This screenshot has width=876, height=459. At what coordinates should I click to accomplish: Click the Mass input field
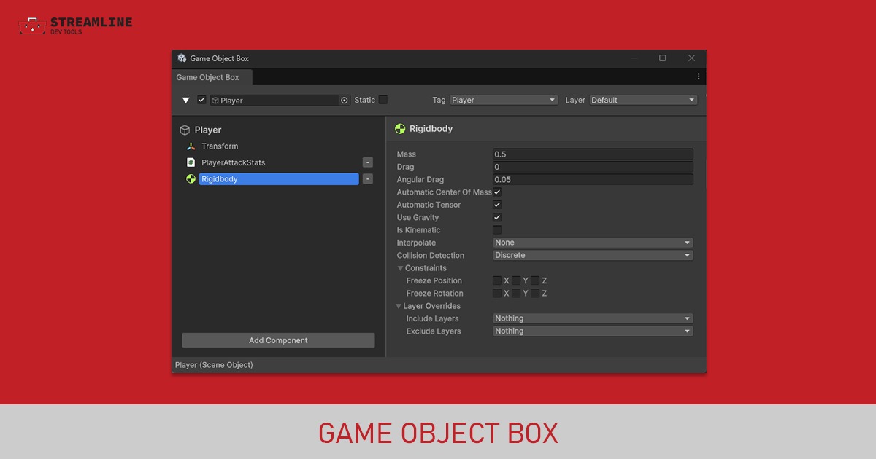click(x=593, y=154)
